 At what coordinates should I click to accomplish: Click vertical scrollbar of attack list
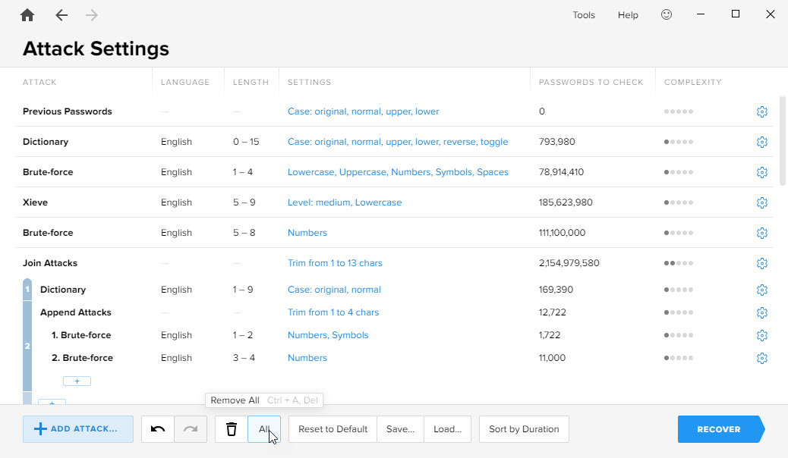click(x=782, y=140)
